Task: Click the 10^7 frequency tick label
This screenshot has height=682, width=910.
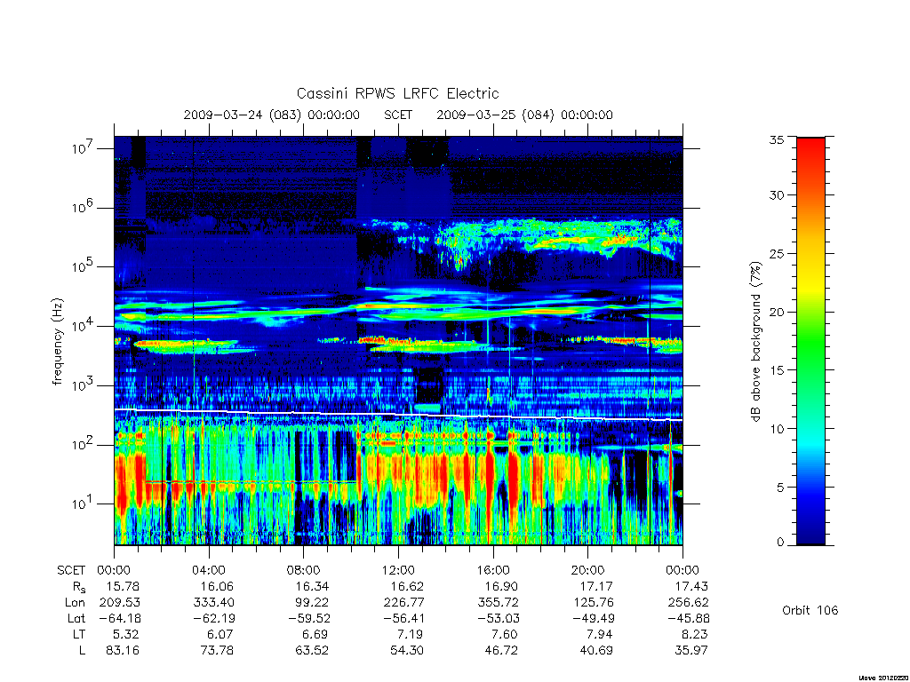Action: pyautogui.click(x=84, y=148)
